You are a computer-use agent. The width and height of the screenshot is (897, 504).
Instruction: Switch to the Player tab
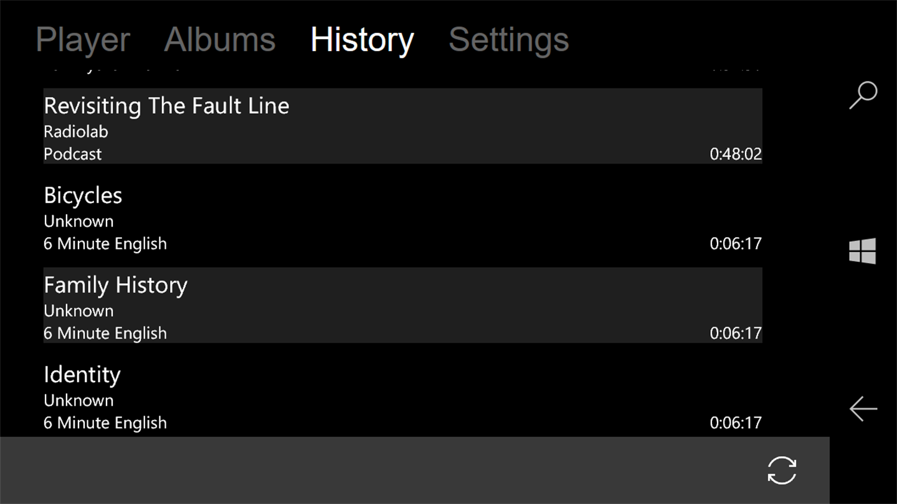point(83,40)
